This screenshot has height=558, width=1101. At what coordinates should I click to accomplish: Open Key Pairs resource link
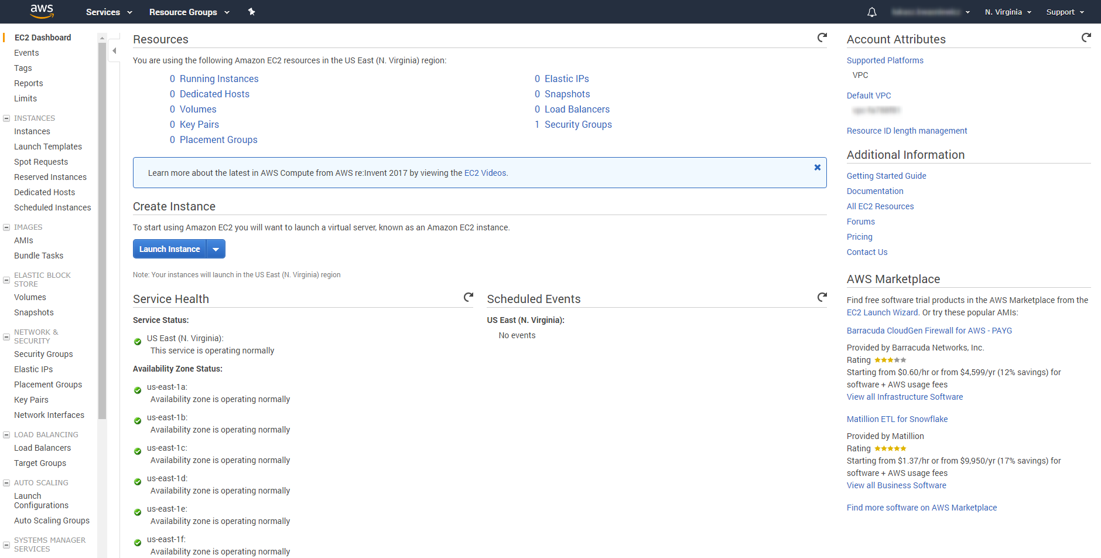coord(199,124)
